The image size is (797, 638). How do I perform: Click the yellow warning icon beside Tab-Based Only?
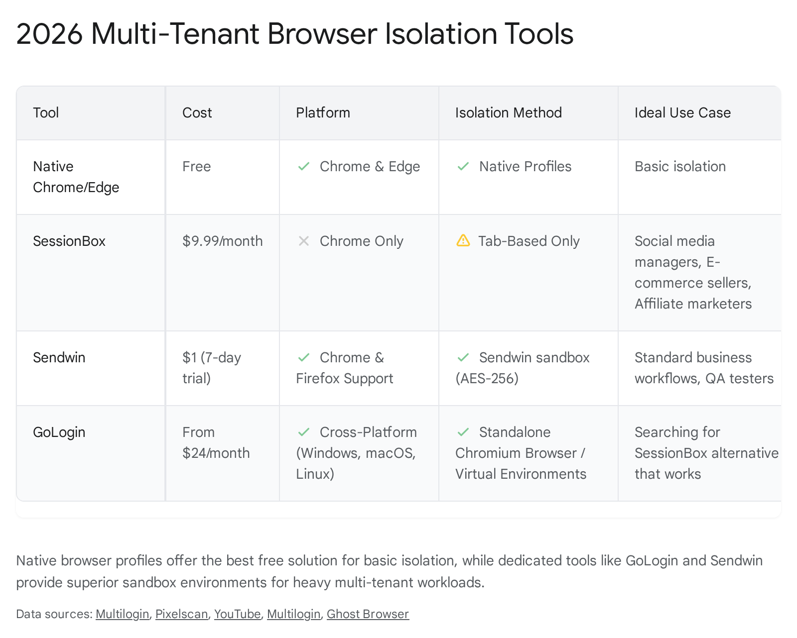coord(463,241)
